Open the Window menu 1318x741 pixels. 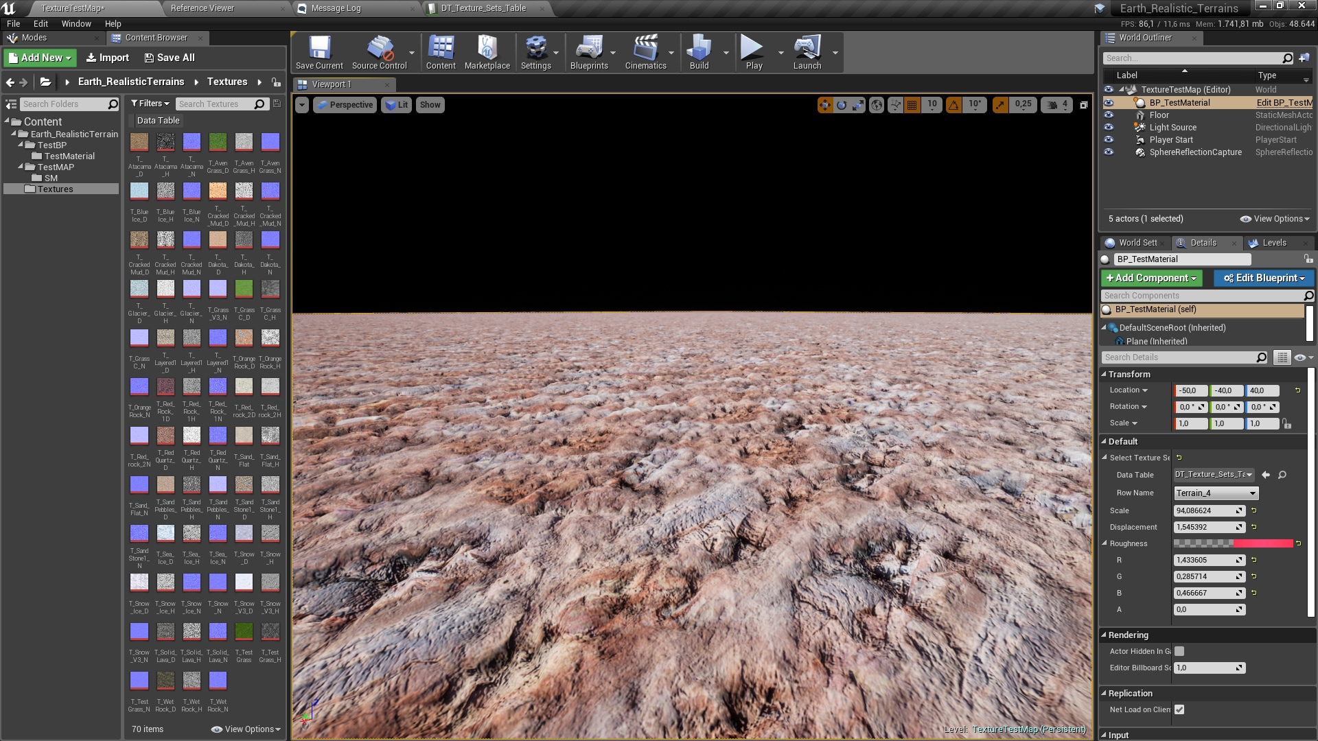pos(76,23)
